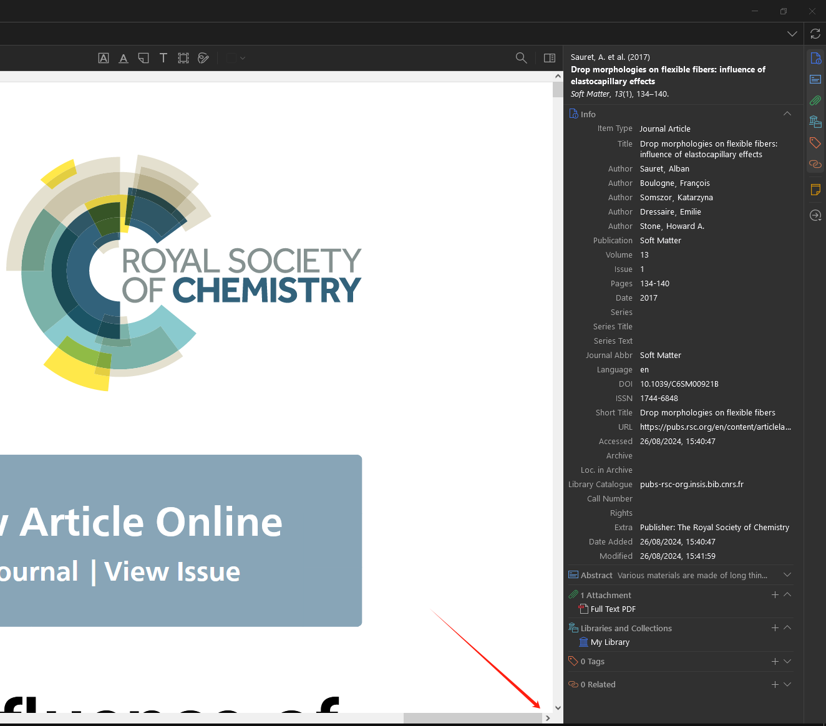Click the DOI value 10.1039/C6SM00921B
This screenshot has height=726, width=826.
(679, 384)
